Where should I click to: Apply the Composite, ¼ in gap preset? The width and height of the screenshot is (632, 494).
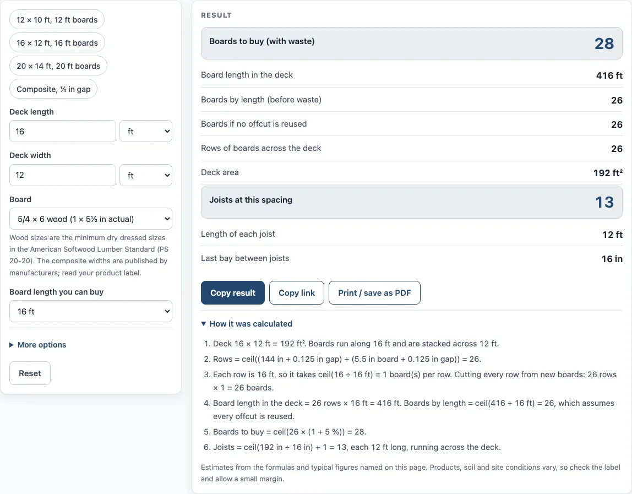53,89
